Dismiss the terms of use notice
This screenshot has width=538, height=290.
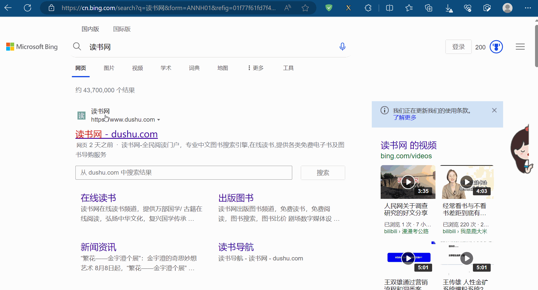tap(494, 110)
